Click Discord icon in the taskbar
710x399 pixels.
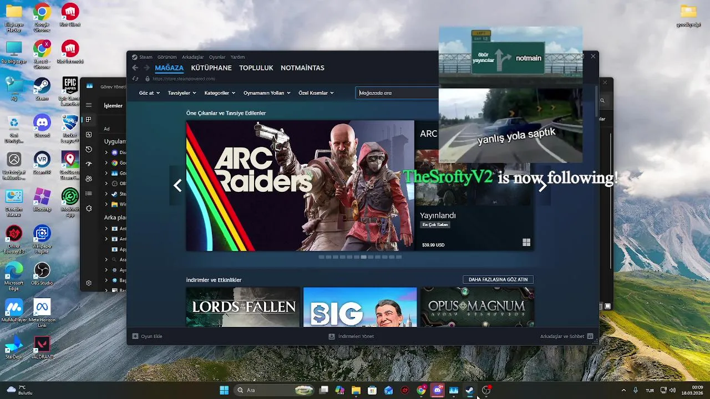[x=438, y=390]
